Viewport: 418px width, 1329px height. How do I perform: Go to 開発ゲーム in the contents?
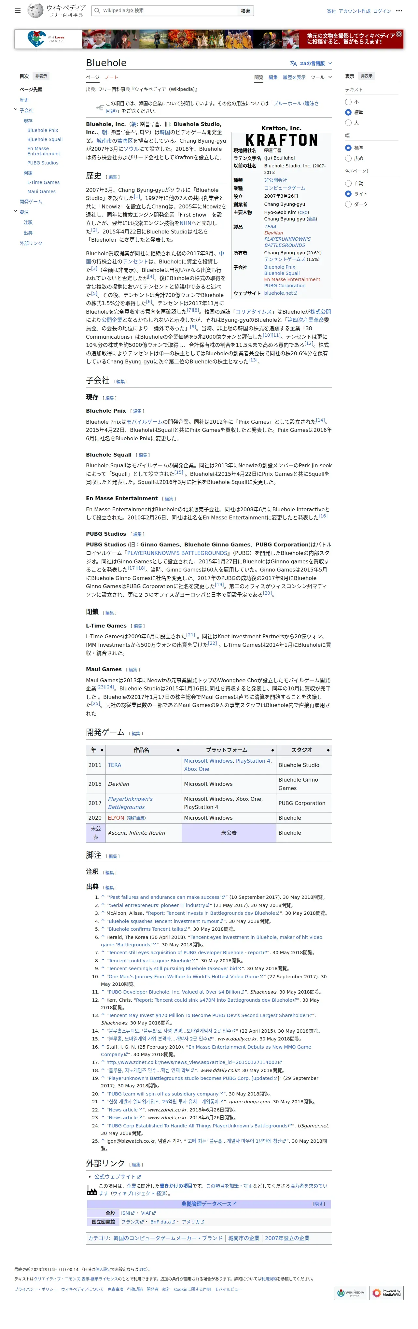(x=31, y=202)
